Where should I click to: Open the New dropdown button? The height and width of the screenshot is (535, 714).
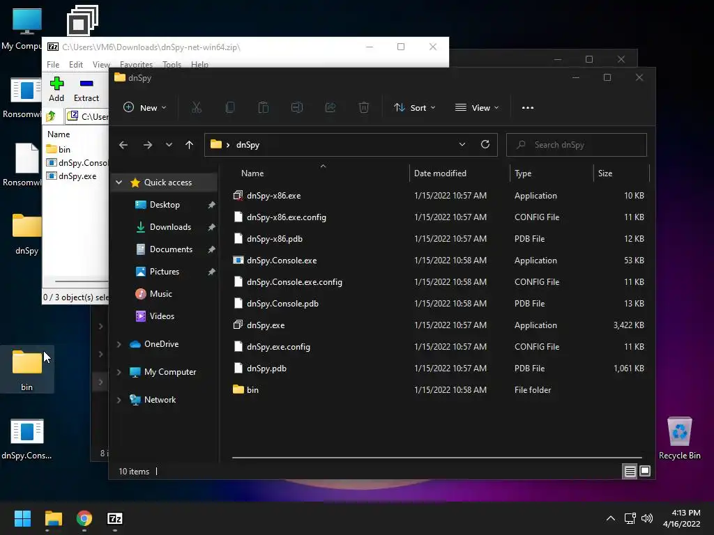145,108
